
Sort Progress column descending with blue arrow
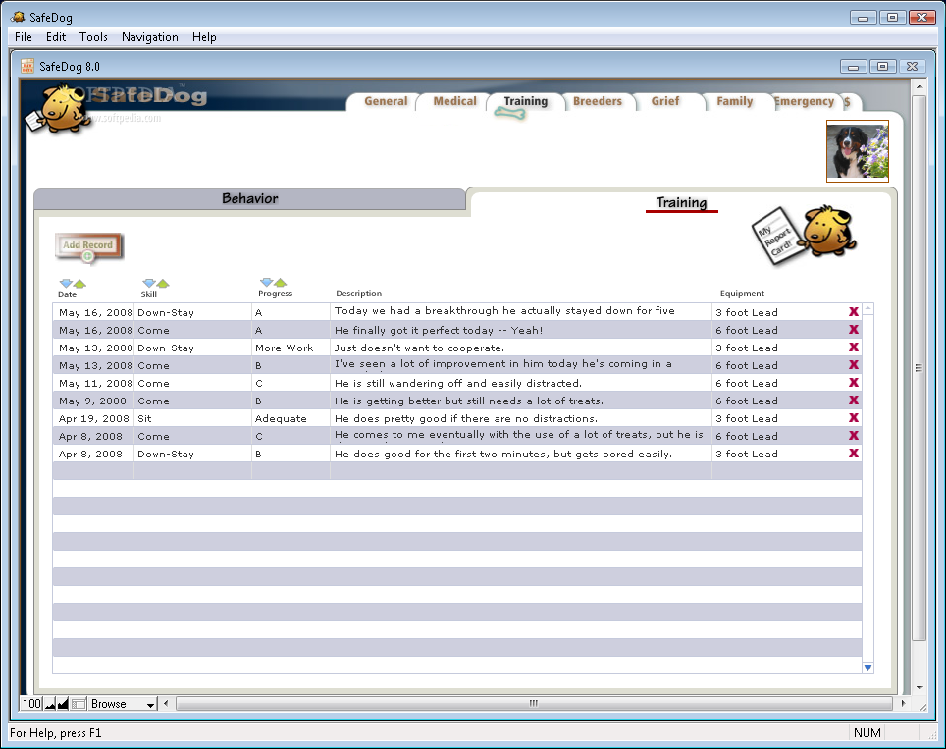pos(267,283)
